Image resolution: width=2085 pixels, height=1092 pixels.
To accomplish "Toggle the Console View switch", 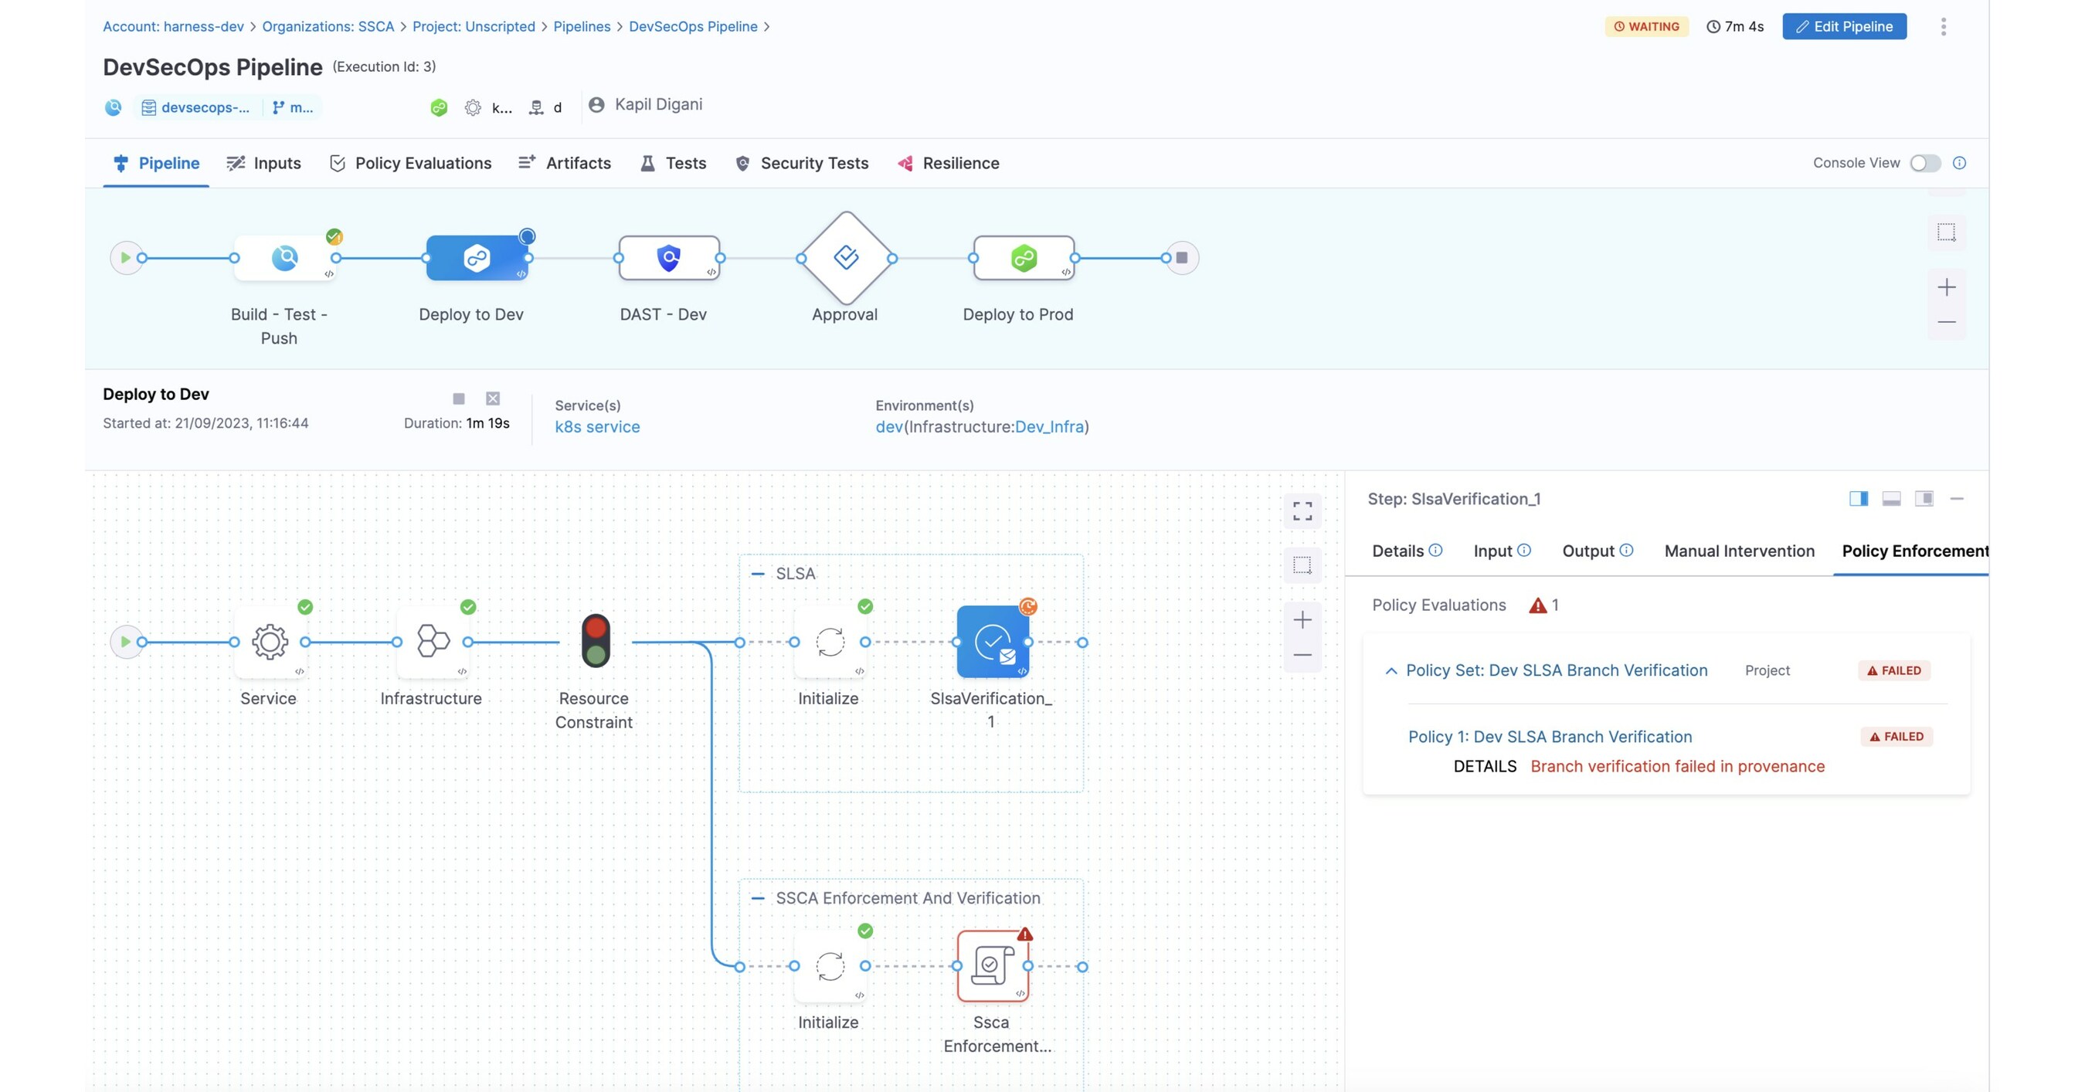I will (1925, 164).
